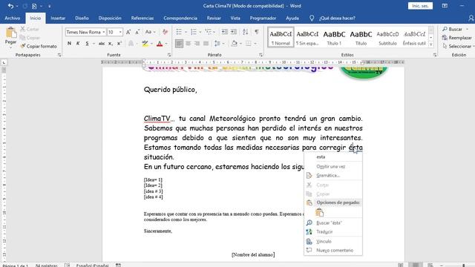This screenshot has width=475, height=267.
Task: Click Undo arrow in title bar
Action: pyautogui.click(x=10, y=6)
